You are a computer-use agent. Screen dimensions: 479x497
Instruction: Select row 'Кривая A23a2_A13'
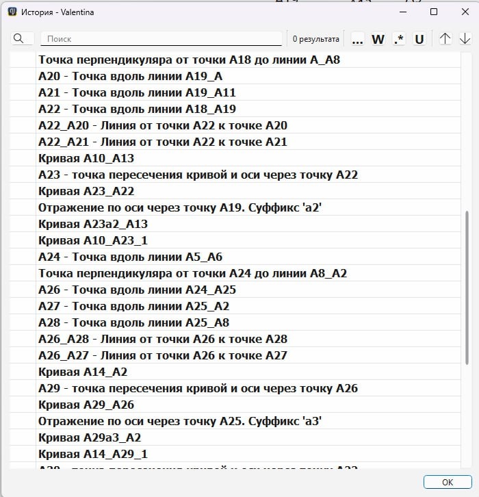235,224
